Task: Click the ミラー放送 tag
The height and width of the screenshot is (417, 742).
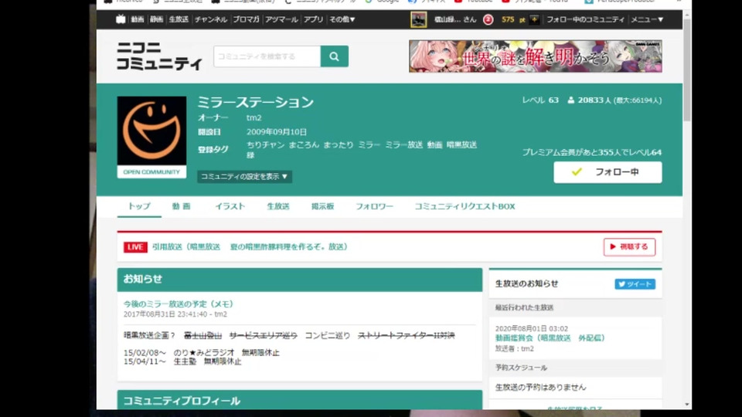Action: coord(403,144)
